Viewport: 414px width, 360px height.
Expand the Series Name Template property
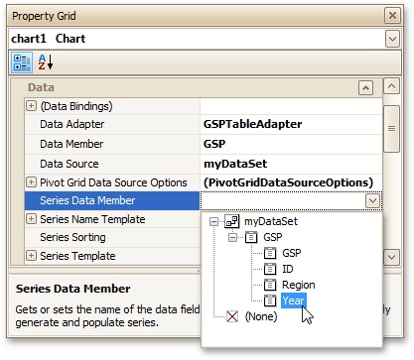[31, 219]
